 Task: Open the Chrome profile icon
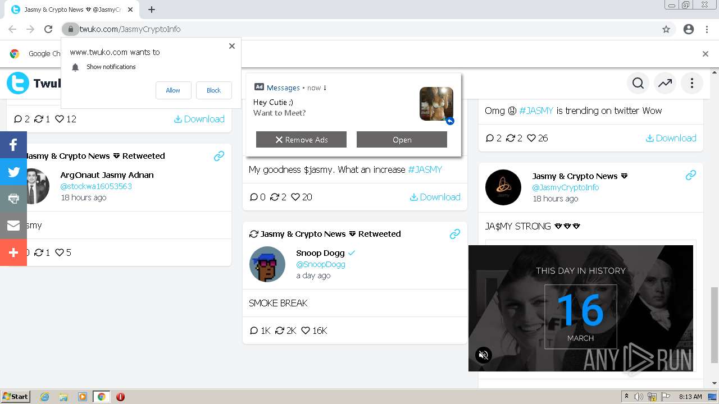click(x=689, y=29)
